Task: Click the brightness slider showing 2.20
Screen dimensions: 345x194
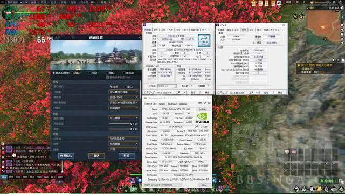Action: [x=121, y=129]
